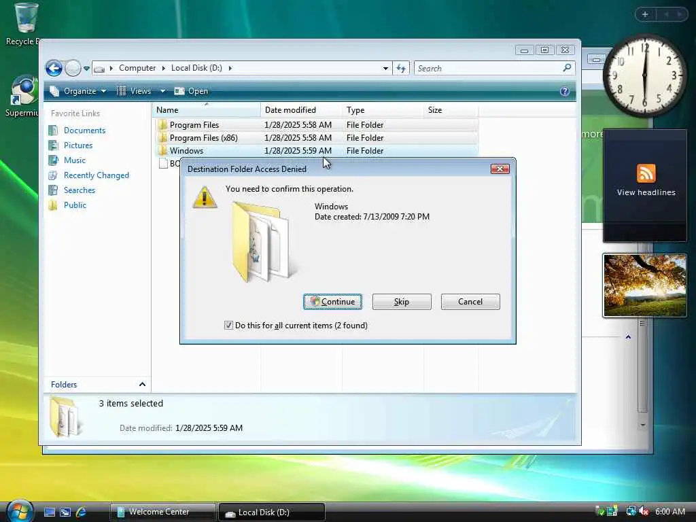Click the analog clock gadget
This screenshot has width=696, height=522.
pyautogui.click(x=644, y=75)
